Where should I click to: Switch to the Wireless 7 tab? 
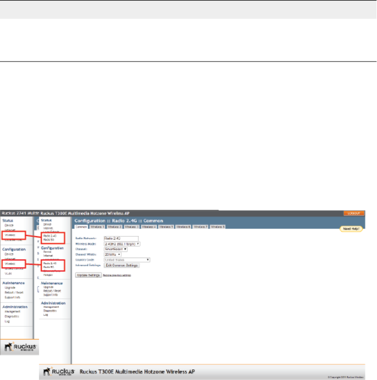(200, 227)
